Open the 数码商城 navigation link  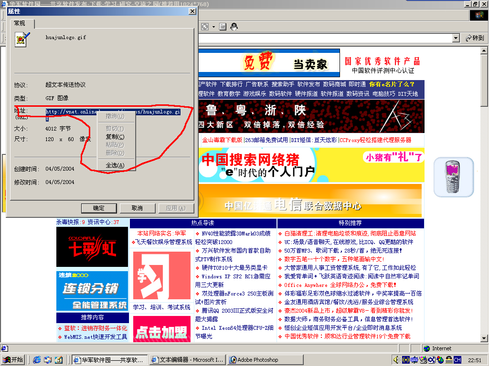pyautogui.click(x=334, y=84)
